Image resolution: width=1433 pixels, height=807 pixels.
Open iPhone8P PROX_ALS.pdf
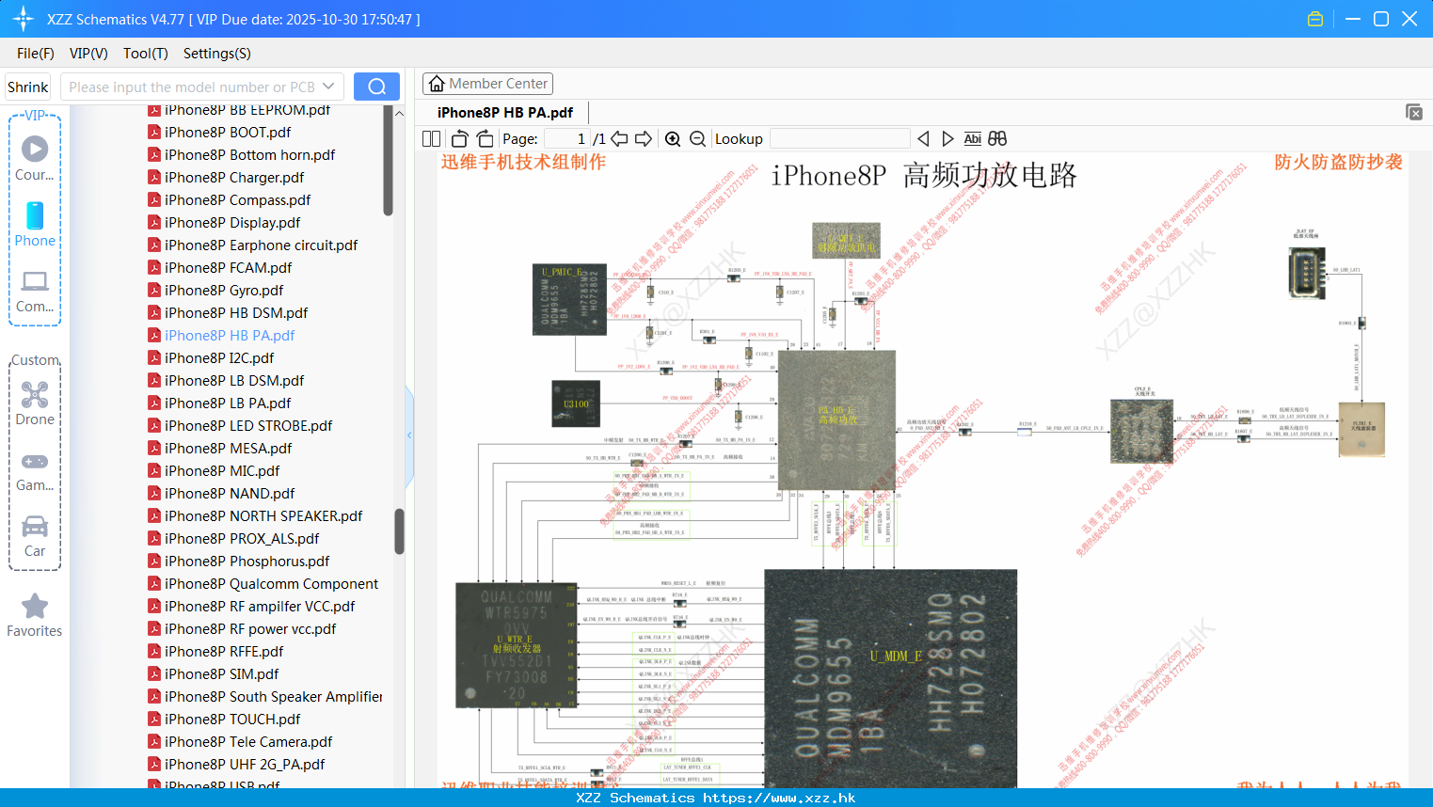point(242,538)
